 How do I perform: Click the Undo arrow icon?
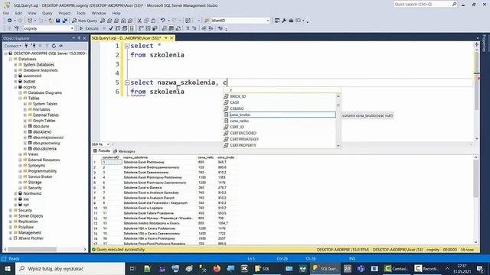(162, 21)
